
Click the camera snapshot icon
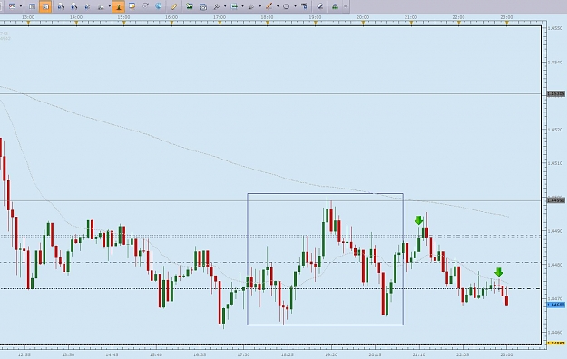click(x=203, y=6)
